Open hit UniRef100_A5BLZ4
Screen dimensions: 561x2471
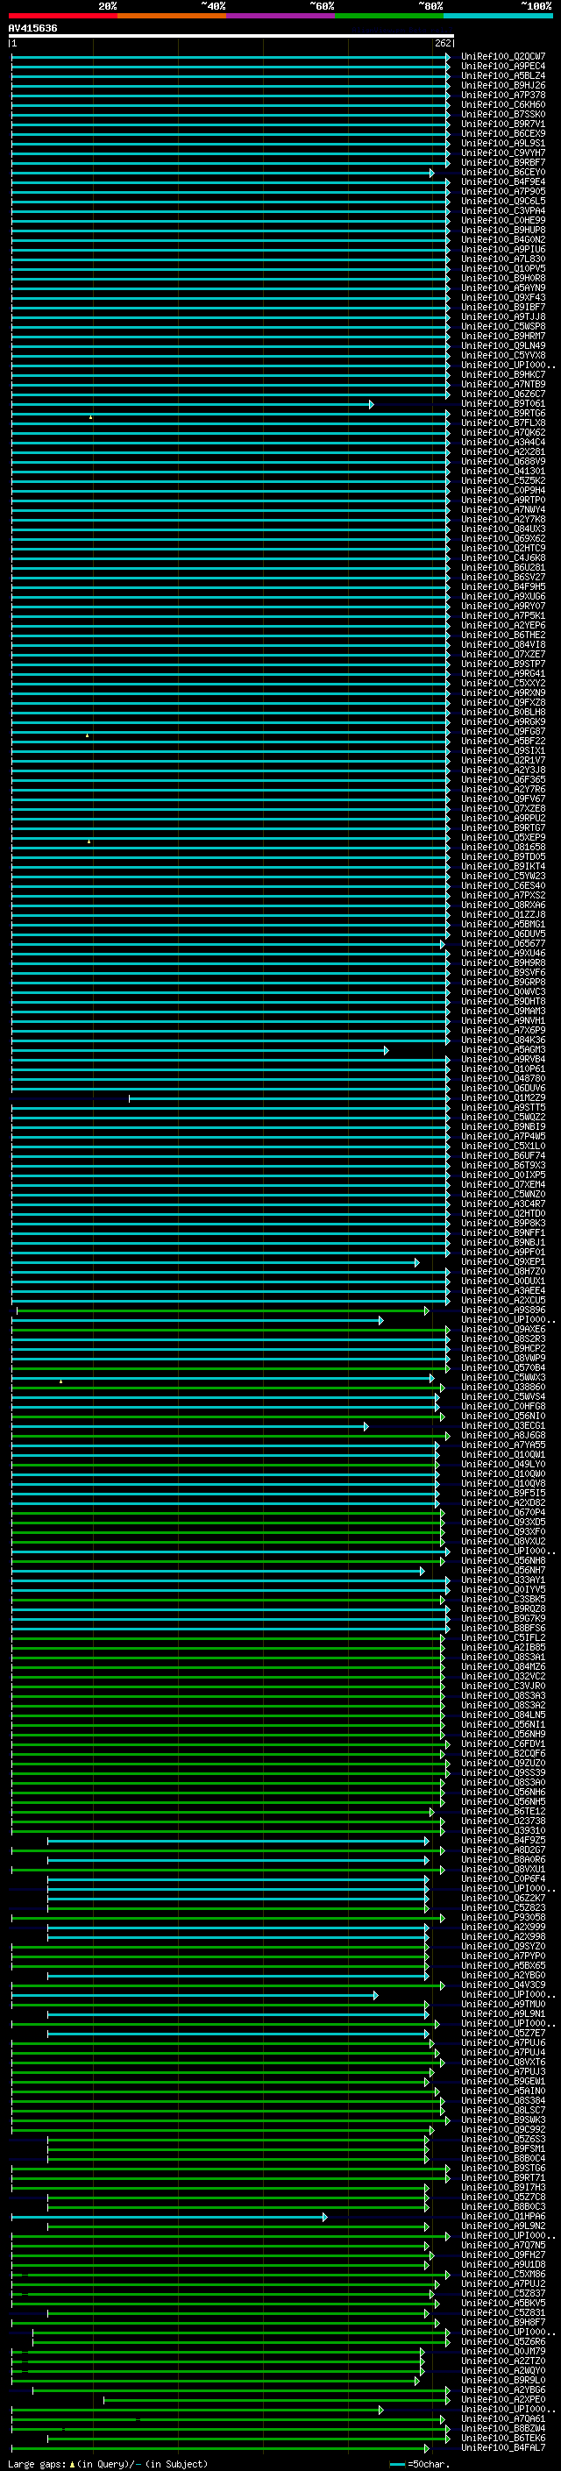[503, 75]
